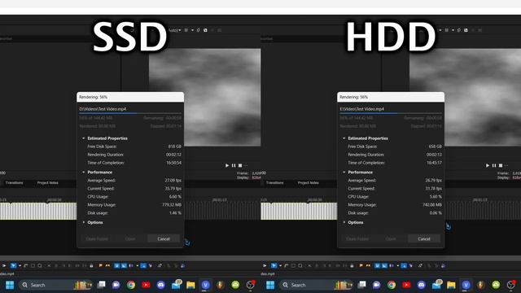Open the Transitions tab in the SSD window
521x293 pixels.
[15, 182]
